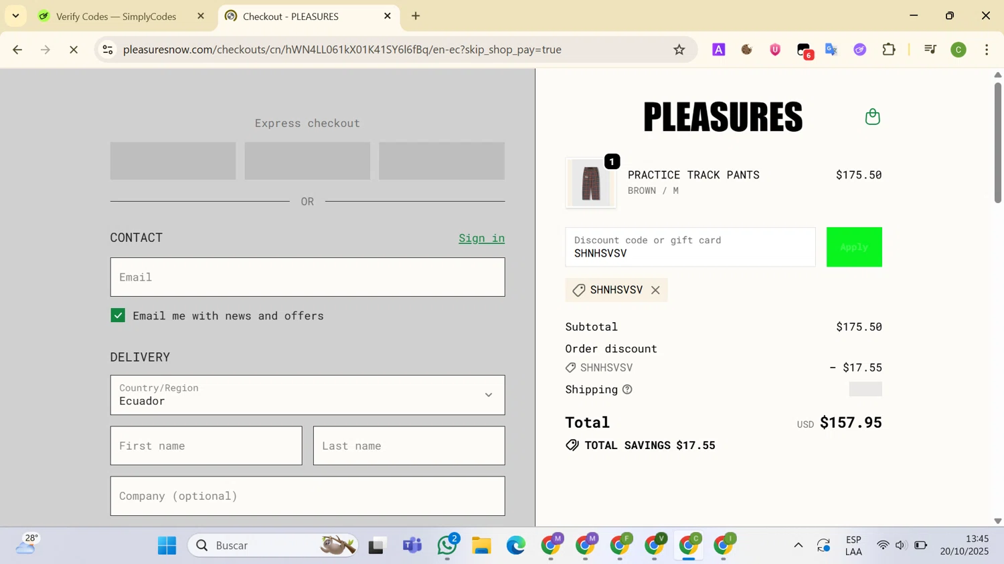Click the scrollbar down arrow
Viewport: 1004px width, 564px height.
pos(997,521)
